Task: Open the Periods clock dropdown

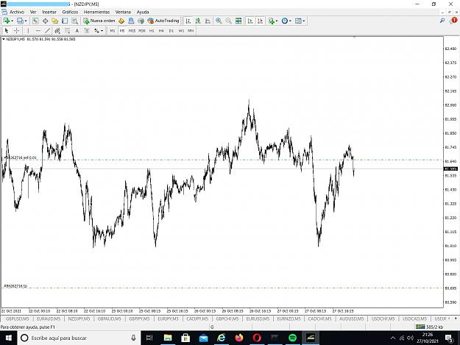Action: coord(286,21)
